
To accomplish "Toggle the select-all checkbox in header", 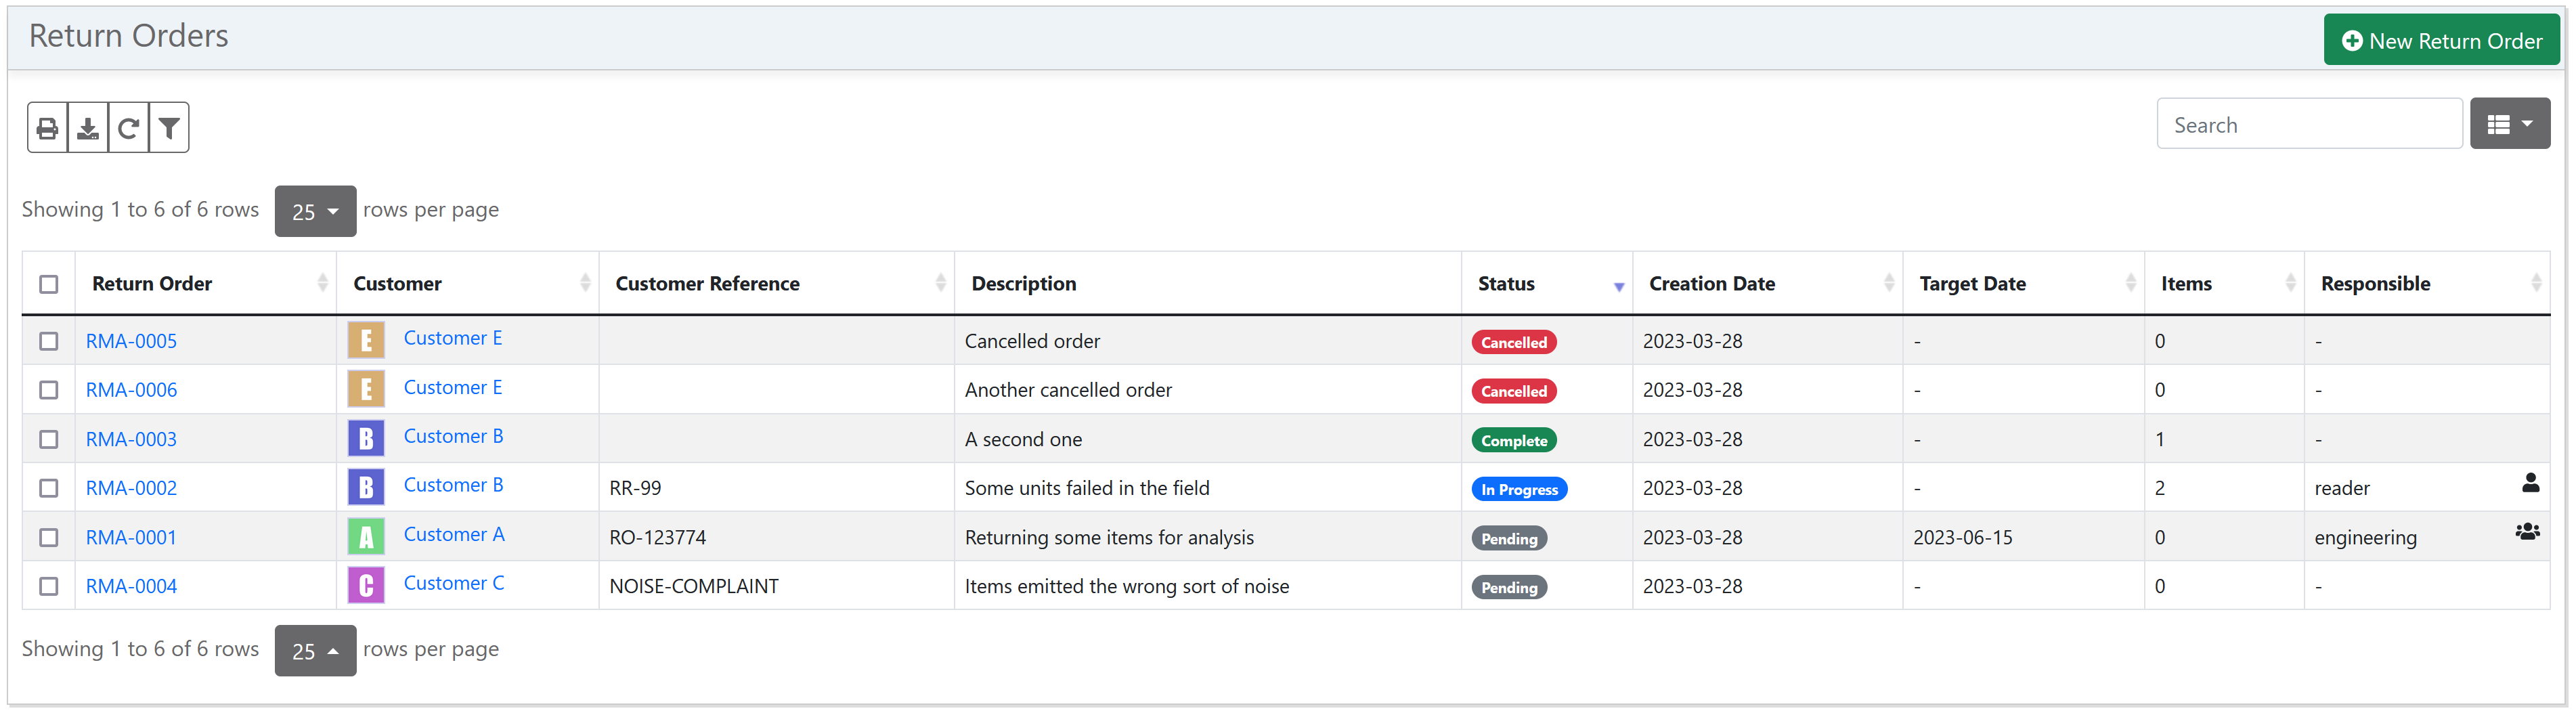I will pyautogui.click(x=49, y=285).
